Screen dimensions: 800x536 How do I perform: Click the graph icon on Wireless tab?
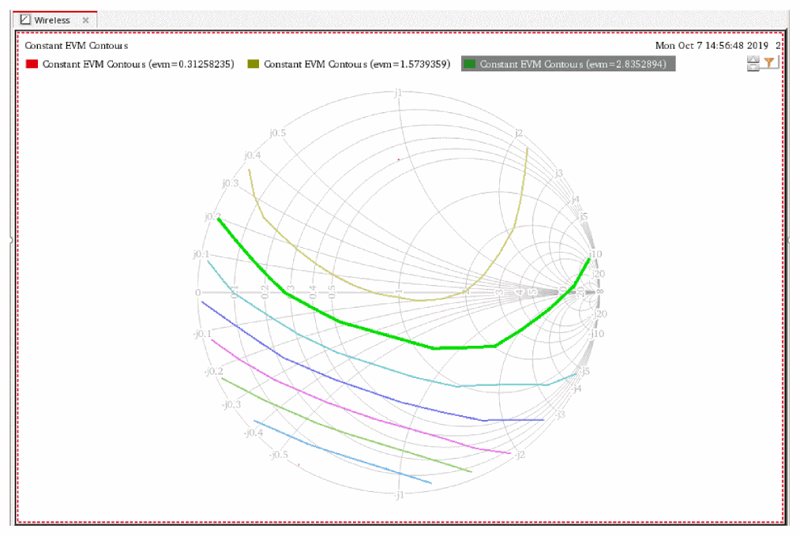tap(25, 20)
